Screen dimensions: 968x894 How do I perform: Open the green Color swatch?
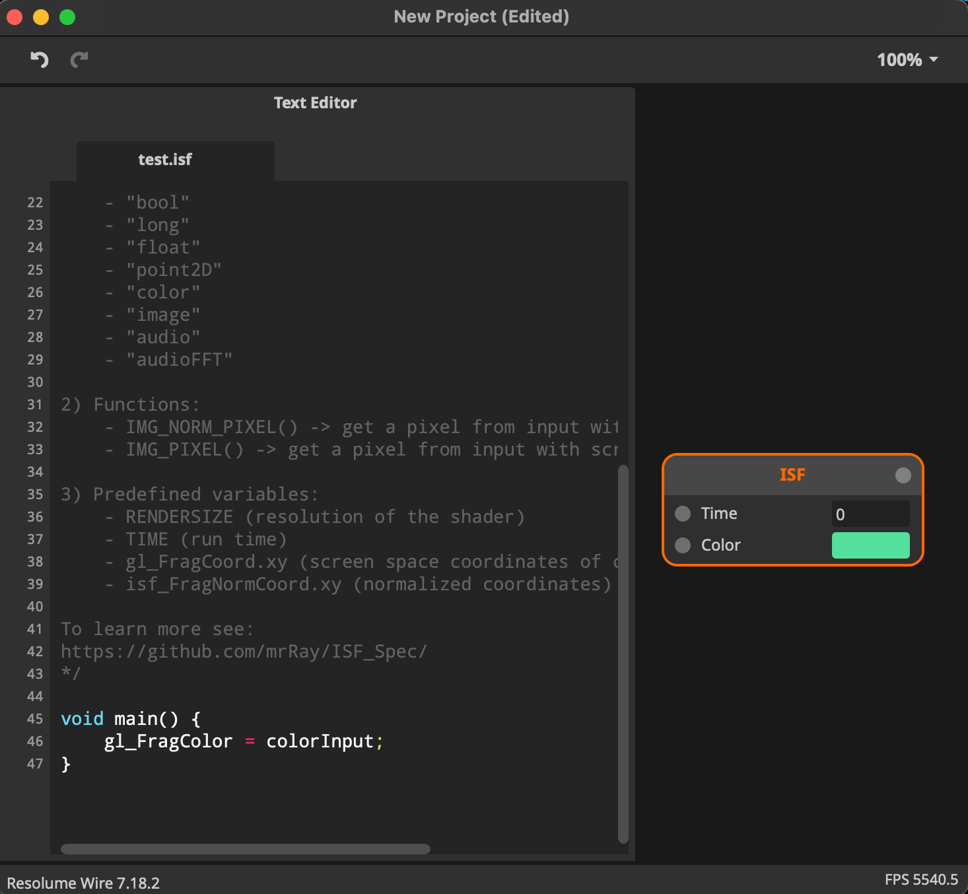click(870, 545)
